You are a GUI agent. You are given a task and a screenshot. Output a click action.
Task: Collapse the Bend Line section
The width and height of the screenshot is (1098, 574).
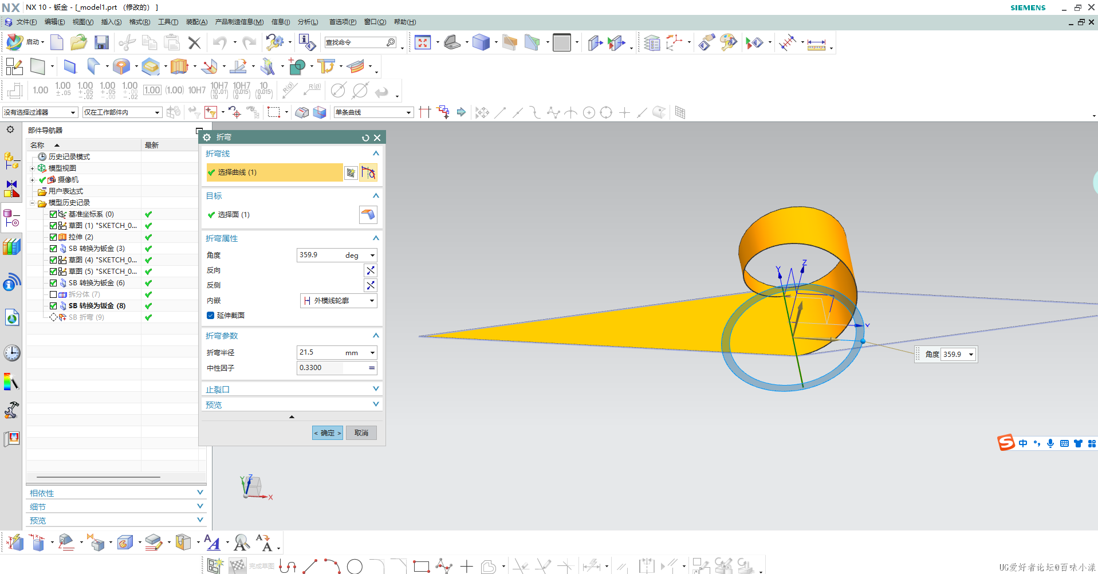pyautogui.click(x=376, y=154)
